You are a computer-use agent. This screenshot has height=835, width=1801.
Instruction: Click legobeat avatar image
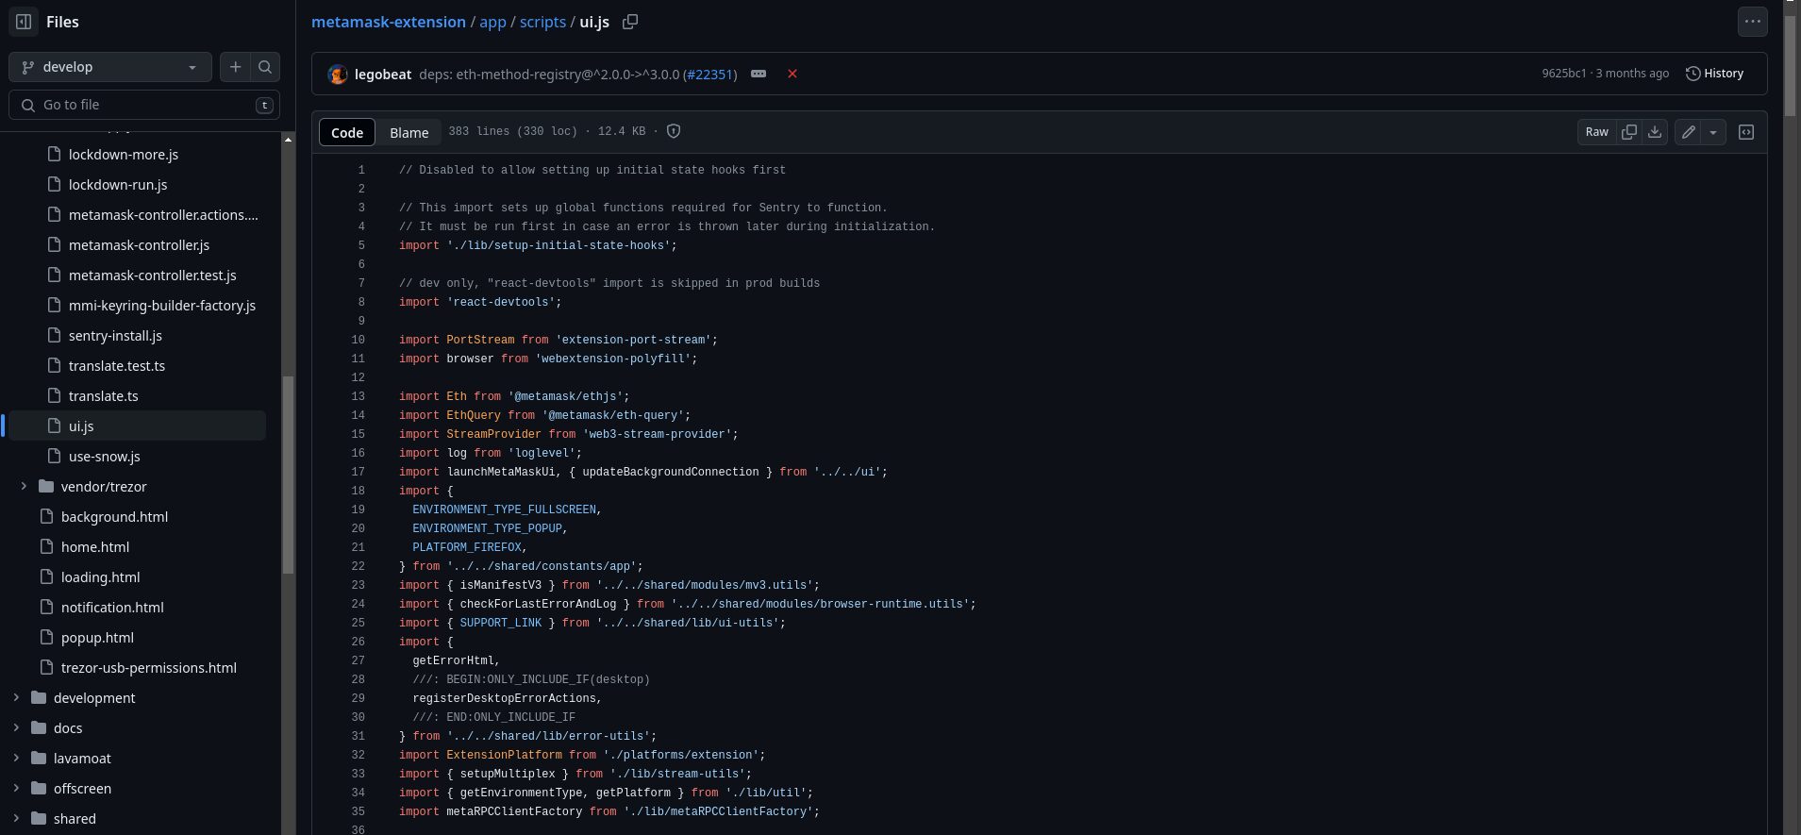coord(338,75)
